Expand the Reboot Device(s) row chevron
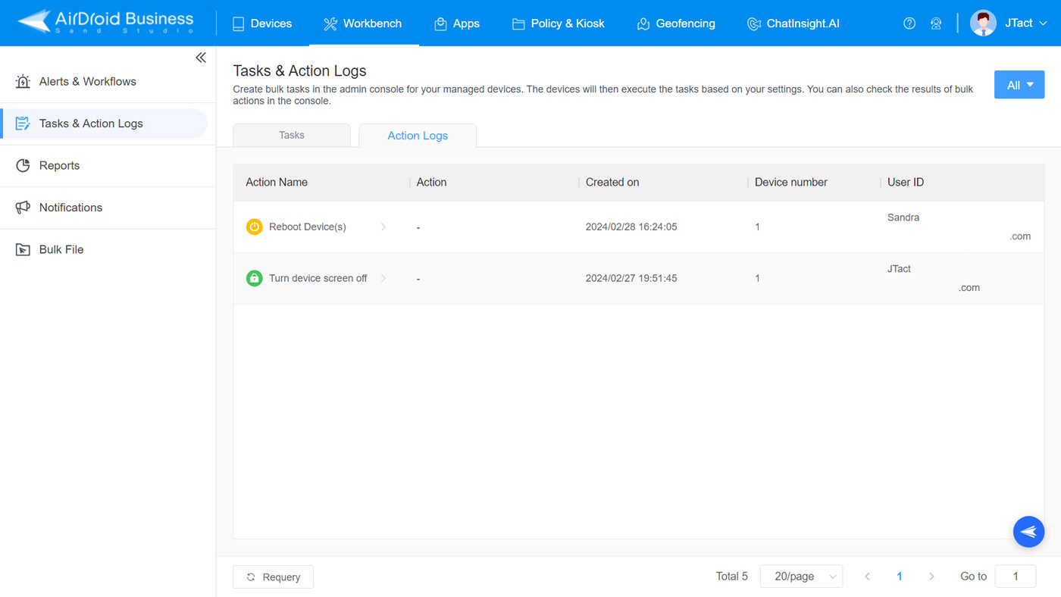The width and height of the screenshot is (1061, 597). [383, 227]
